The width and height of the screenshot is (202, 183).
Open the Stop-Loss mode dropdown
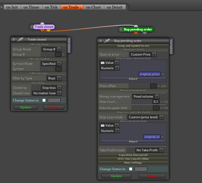(146, 117)
